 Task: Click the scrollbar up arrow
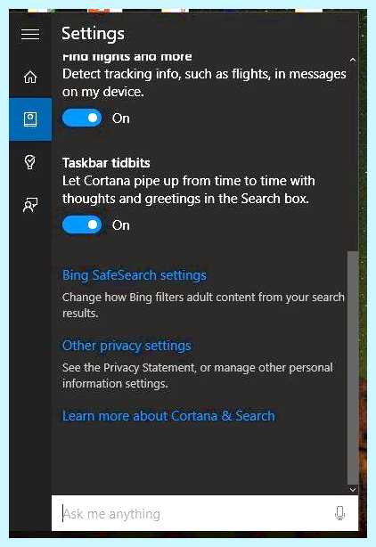tap(353, 60)
